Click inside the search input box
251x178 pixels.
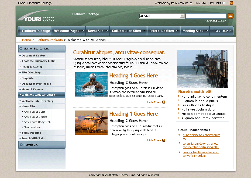[206, 16]
